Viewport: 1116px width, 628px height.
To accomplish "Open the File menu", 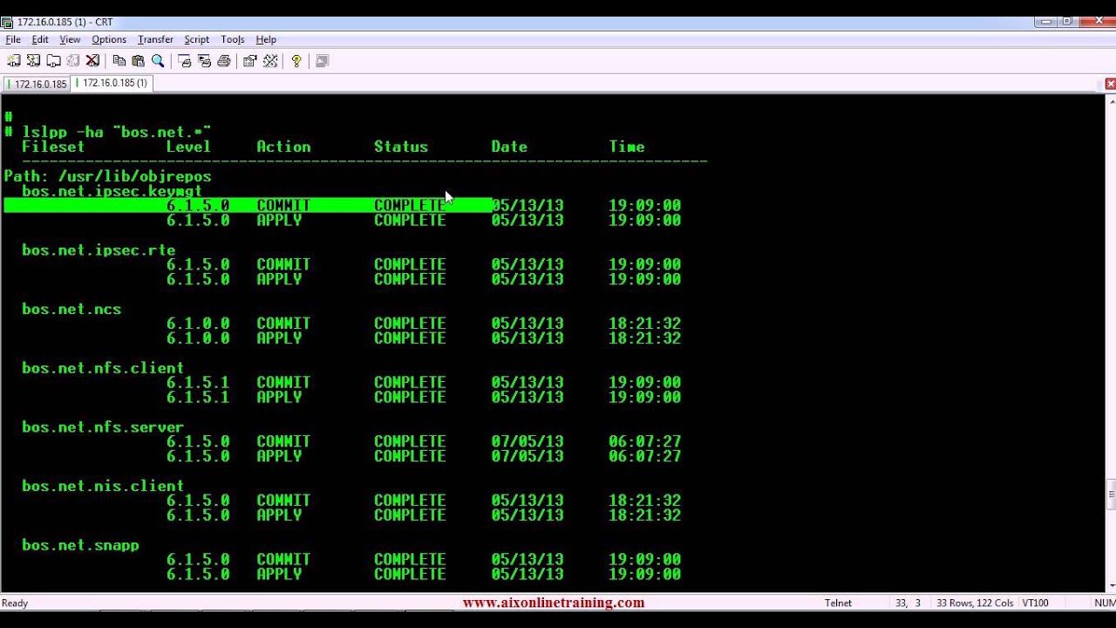I will [13, 39].
